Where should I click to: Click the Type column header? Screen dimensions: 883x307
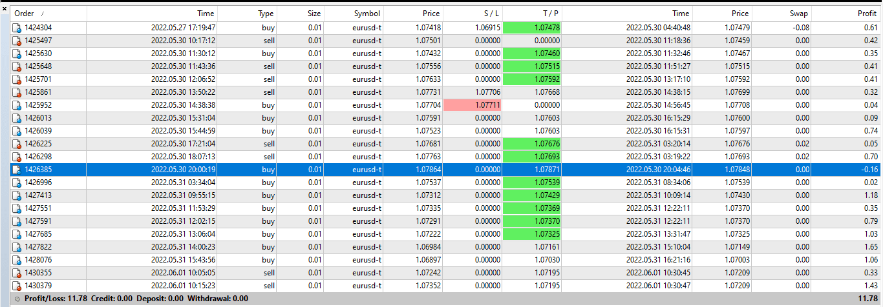point(247,14)
